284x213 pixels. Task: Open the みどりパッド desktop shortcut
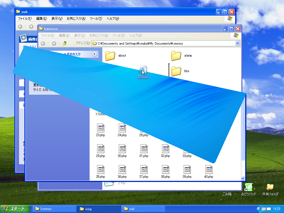248,187
